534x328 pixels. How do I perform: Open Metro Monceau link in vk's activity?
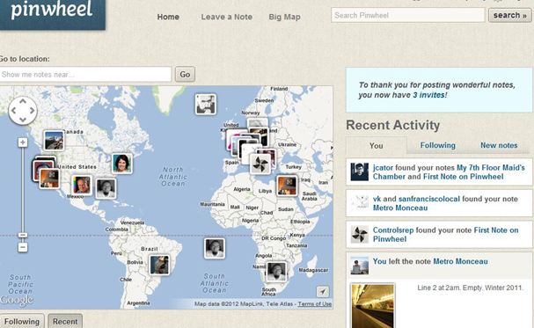click(400, 208)
